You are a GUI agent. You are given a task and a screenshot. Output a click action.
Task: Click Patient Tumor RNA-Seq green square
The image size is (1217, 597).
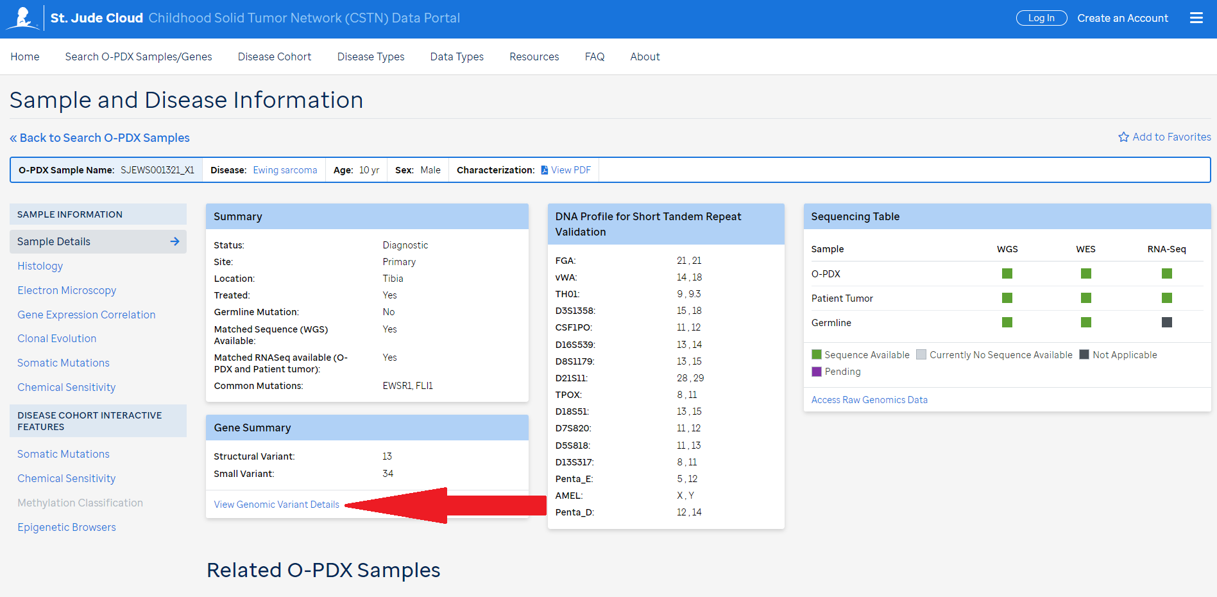(x=1167, y=298)
